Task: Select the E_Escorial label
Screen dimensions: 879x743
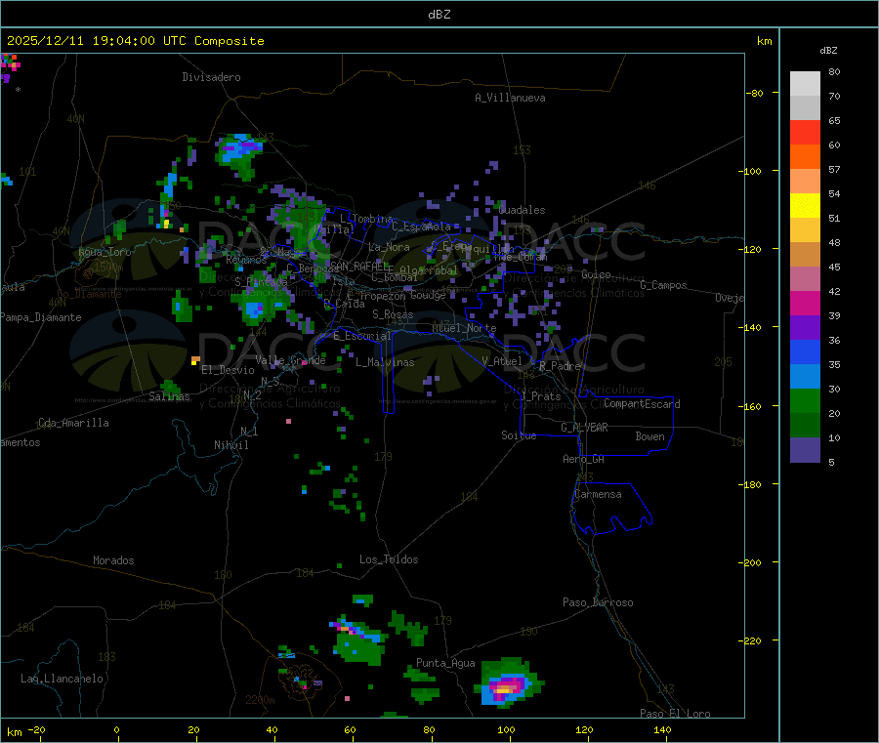Action: pos(362,336)
